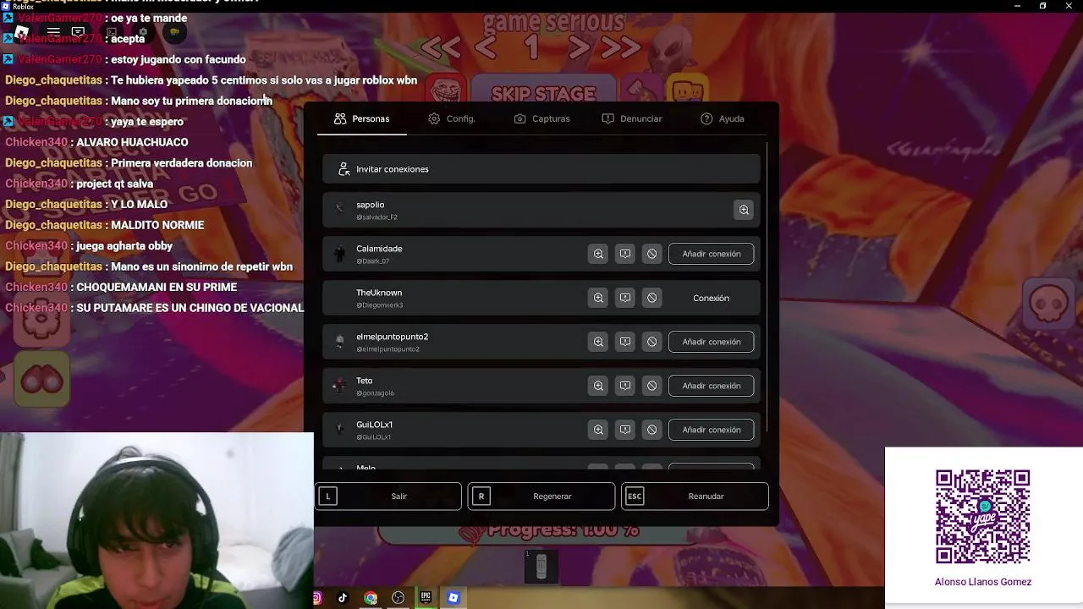Image resolution: width=1083 pixels, height=609 pixels.
Task: Report Calamidade using the flag icon
Action: [625, 254]
